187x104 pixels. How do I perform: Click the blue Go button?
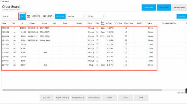(22, 16)
